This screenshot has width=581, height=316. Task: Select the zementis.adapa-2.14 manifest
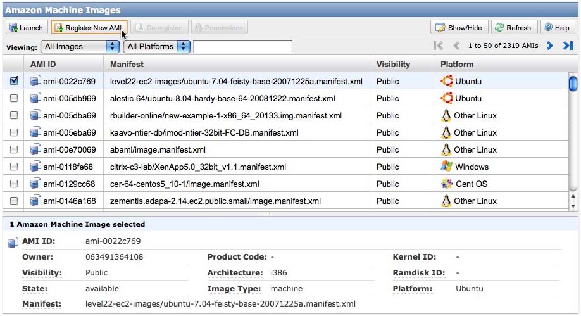point(215,201)
